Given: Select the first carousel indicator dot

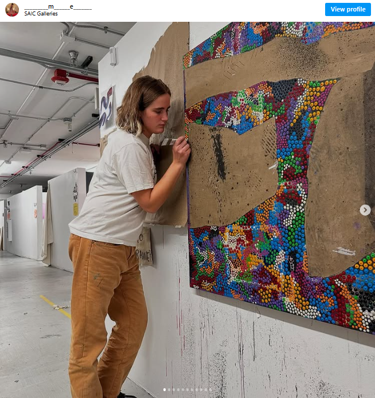Looking at the screenshot, I should tap(165, 389).
